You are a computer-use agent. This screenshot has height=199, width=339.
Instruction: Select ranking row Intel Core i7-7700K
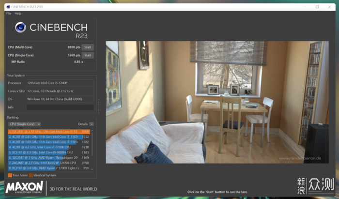(x=49, y=147)
